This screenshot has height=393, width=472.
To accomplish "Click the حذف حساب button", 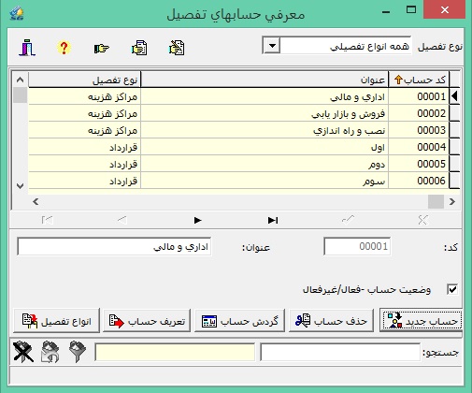I will 331,321.
